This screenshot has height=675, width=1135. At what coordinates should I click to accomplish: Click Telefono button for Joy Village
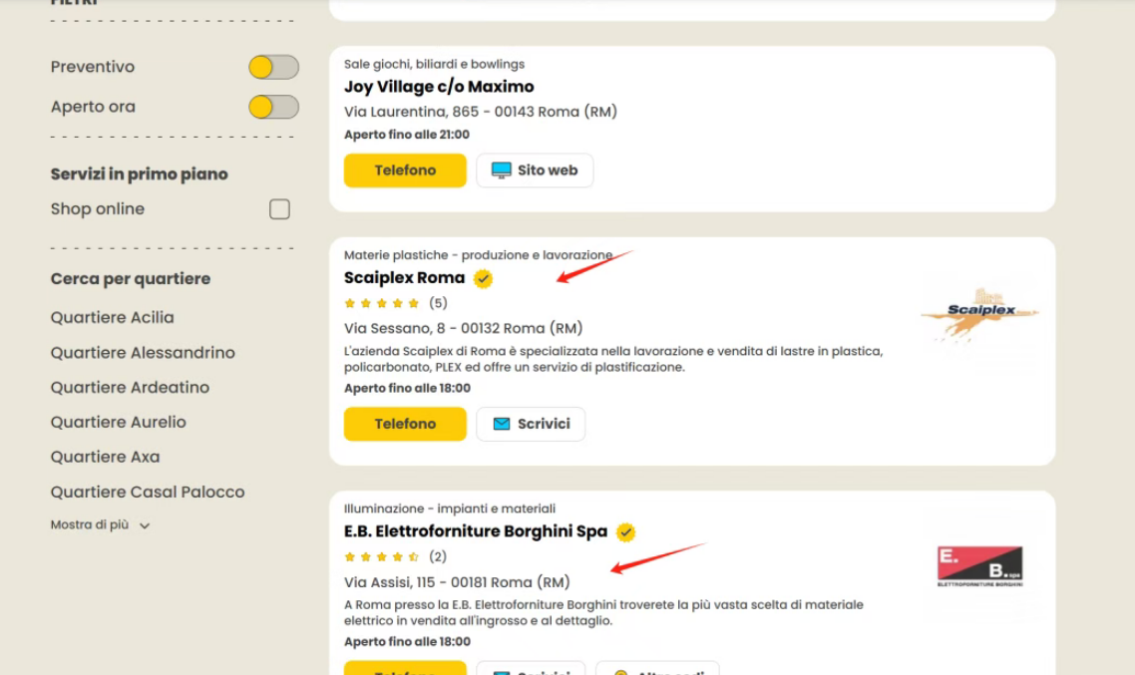pos(405,170)
